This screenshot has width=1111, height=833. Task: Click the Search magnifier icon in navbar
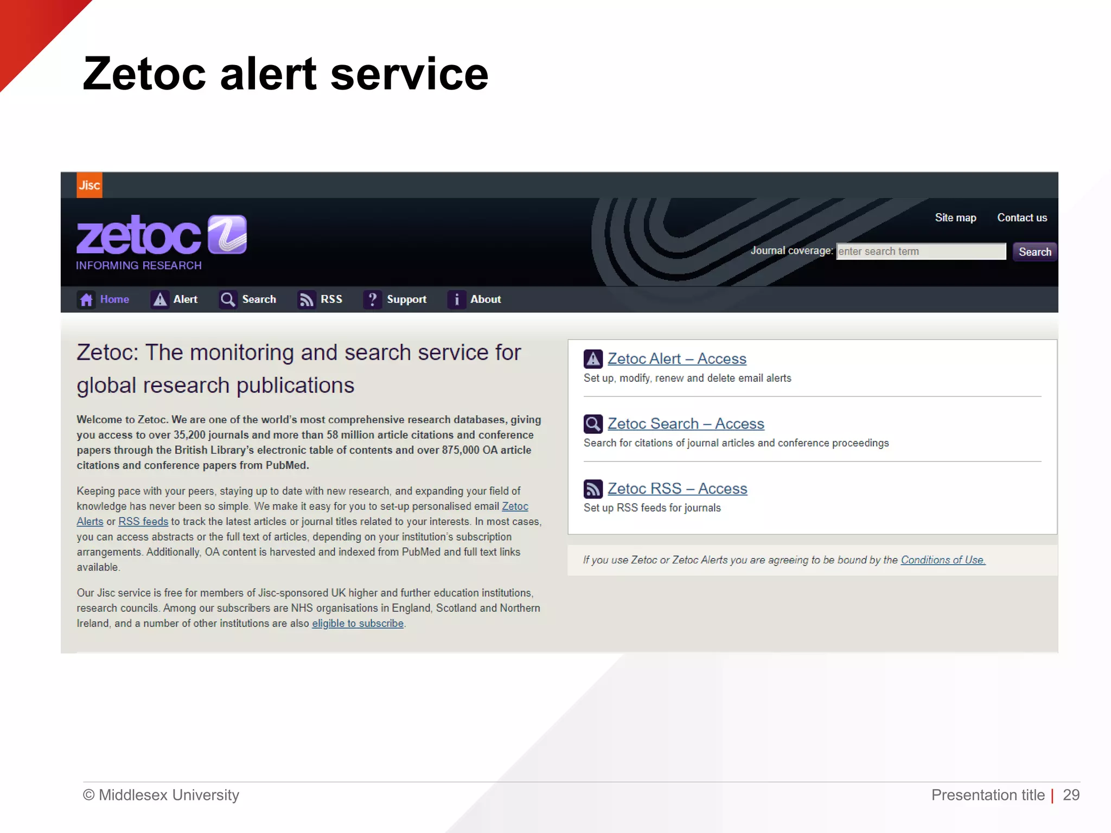tap(228, 299)
